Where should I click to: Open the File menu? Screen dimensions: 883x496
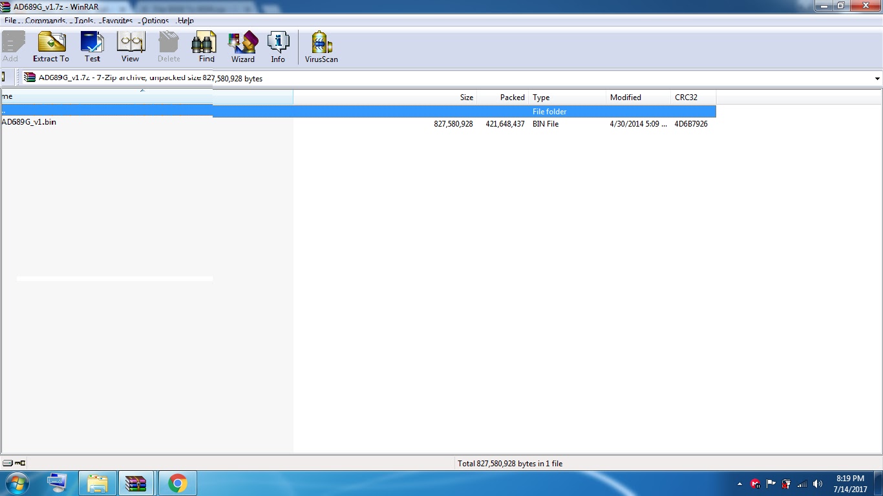[x=10, y=21]
